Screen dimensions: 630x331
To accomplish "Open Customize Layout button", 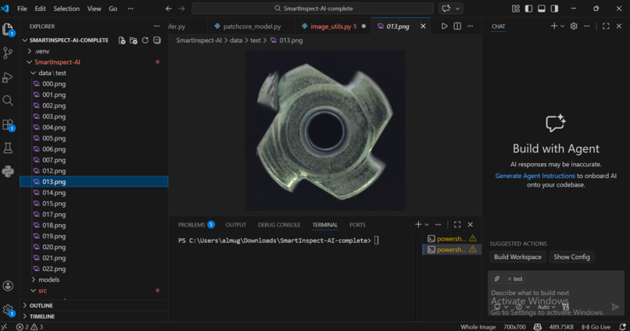I will [x=516, y=9].
